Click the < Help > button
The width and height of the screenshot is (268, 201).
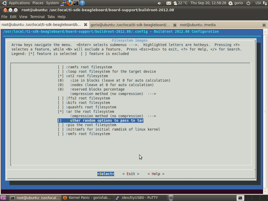[x=156, y=174]
